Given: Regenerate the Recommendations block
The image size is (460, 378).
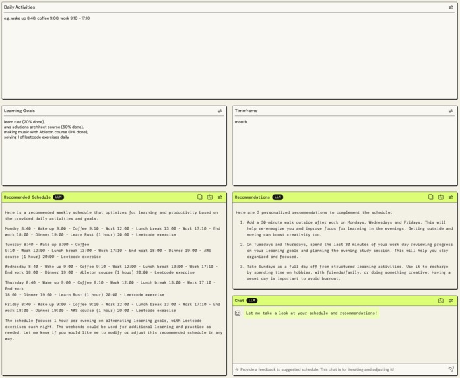Looking at the screenshot, I should coord(441,197).
